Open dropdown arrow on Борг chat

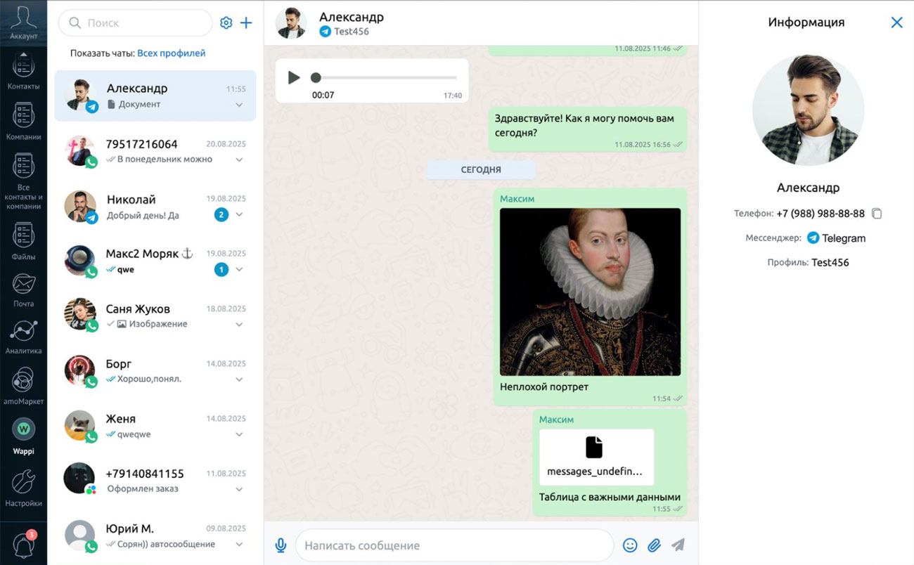coord(239,379)
